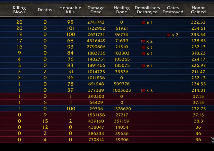
Task: Select damage value 1722902
Action: (x=96, y=28)
